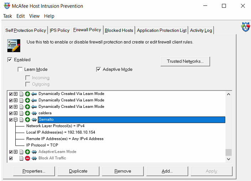Click the firewall policy checklist icon
Image resolution: width=251 pixels, height=181 pixels.
click(13, 45)
